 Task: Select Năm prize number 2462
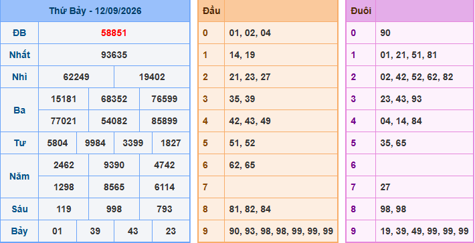[64, 166]
